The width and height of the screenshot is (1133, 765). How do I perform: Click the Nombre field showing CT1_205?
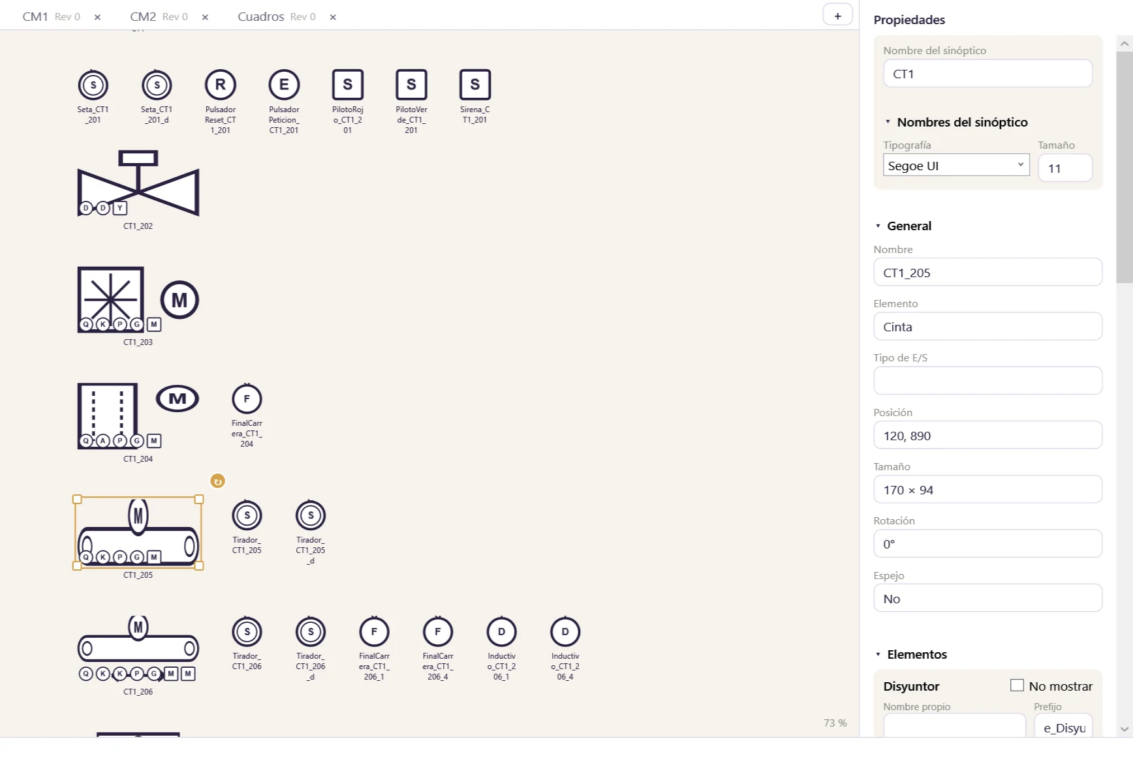[987, 272]
